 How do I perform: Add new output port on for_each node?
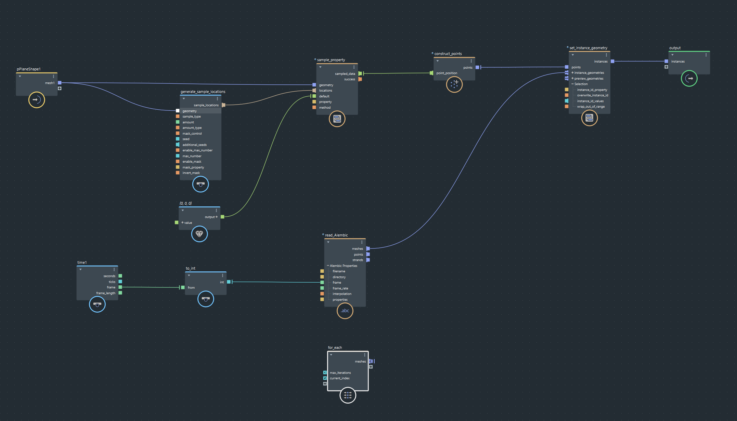pos(371,367)
